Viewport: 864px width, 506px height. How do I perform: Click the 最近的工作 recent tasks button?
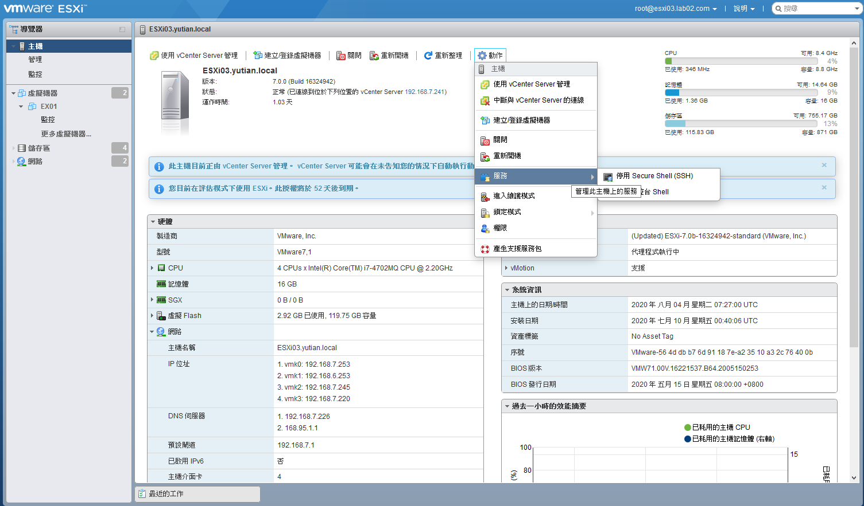[x=197, y=494]
